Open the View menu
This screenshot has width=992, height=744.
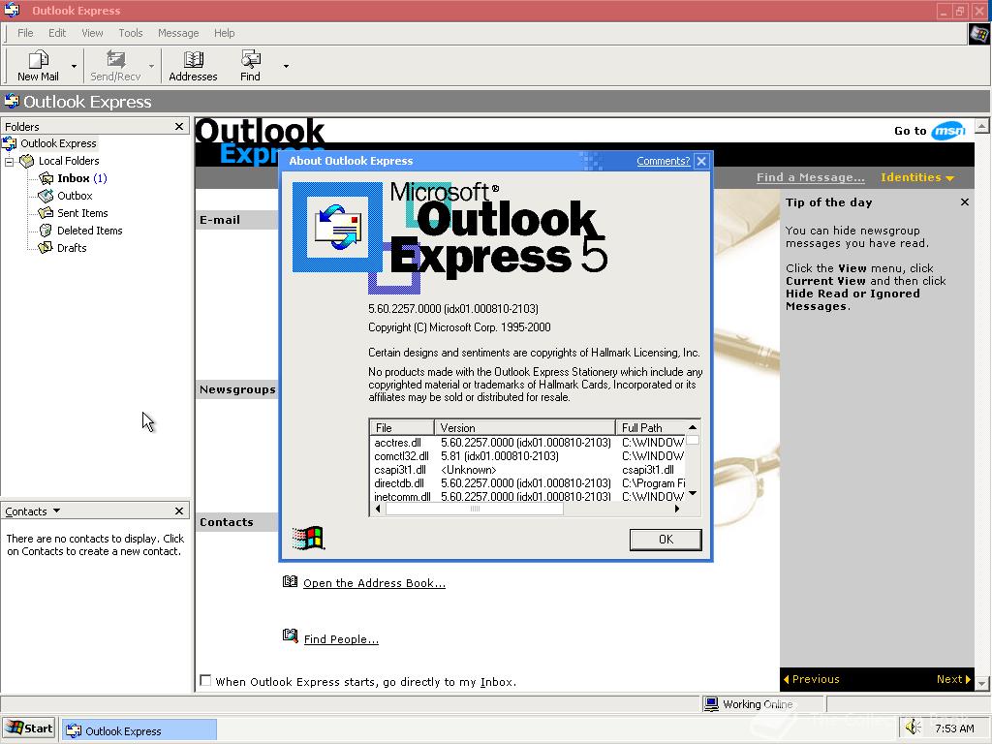(x=92, y=33)
